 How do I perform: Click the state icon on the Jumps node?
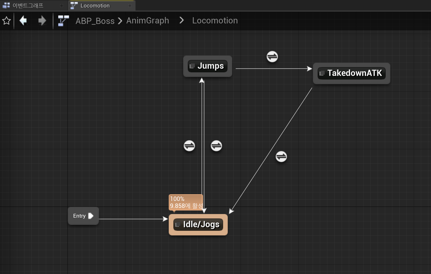pyautogui.click(x=192, y=66)
